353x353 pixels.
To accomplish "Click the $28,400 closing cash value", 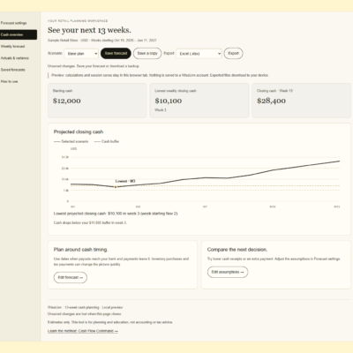I will (271, 101).
